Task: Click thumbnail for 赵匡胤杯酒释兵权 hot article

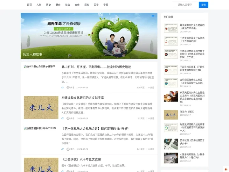Action: click(x=171, y=127)
